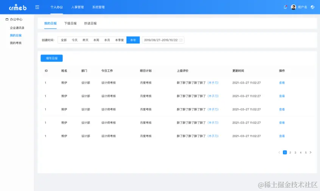Click the 更新时间 column header
Image resolution: width=320 pixels, height=191 pixels.
point(238,71)
